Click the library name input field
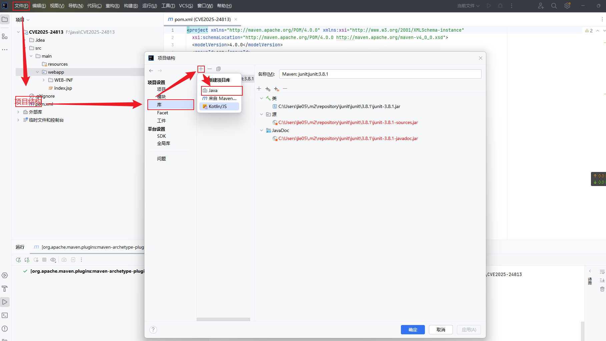The image size is (606, 341). [x=380, y=74]
